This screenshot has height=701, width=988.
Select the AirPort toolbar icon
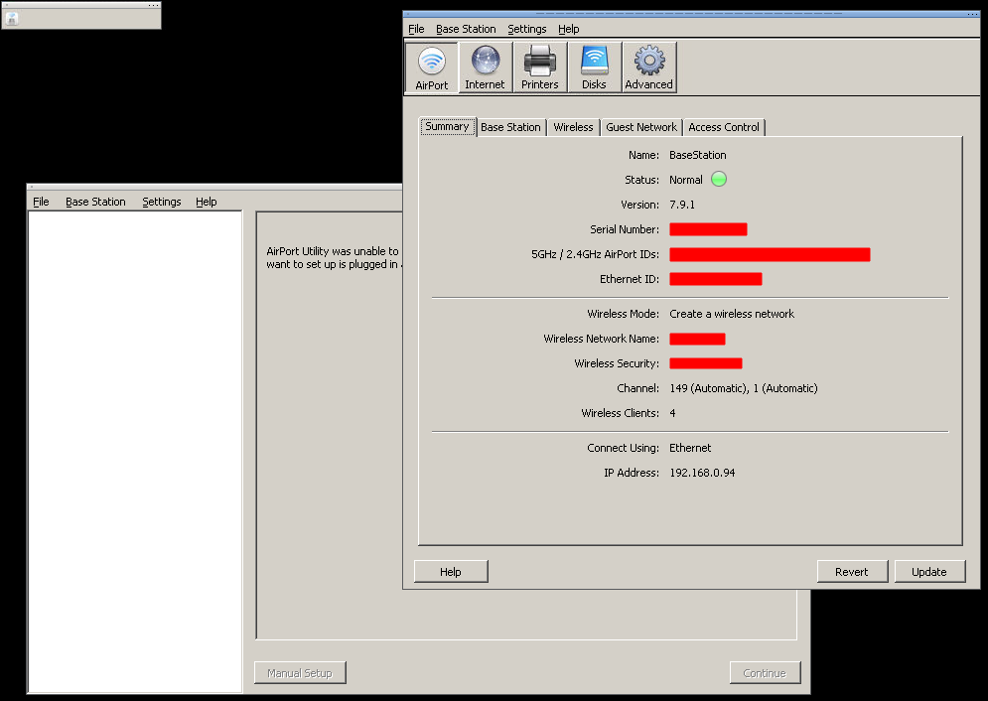(432, 68)
